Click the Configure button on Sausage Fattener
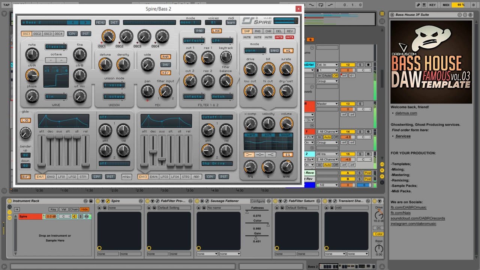480x270 pixels. 258,201
